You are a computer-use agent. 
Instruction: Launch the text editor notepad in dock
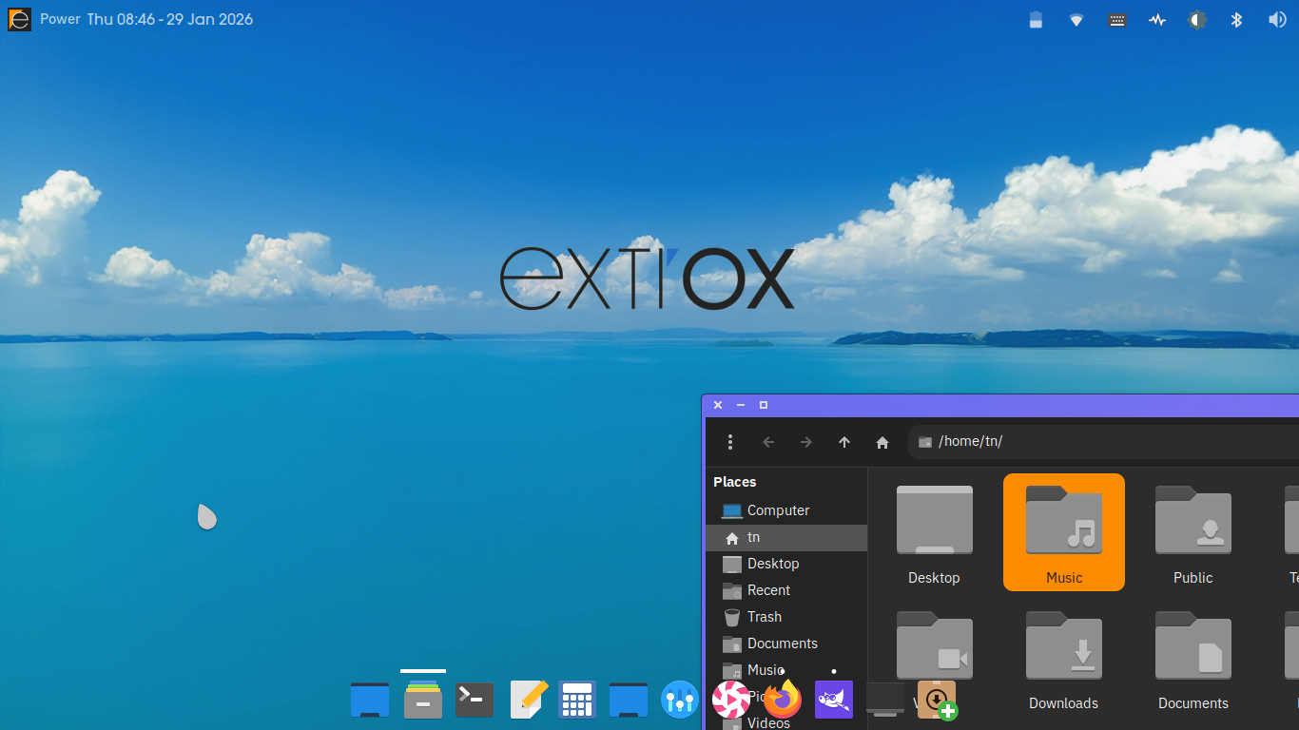(530, 700)
